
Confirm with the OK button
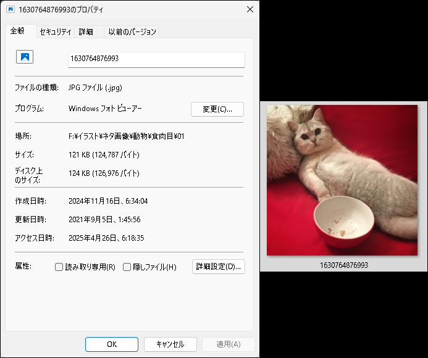(x=112, y=344)
